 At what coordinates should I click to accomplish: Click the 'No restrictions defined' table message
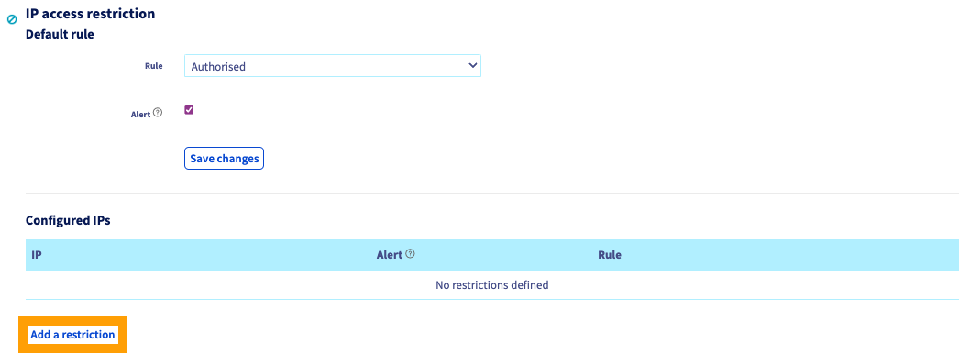pos(491,285)
